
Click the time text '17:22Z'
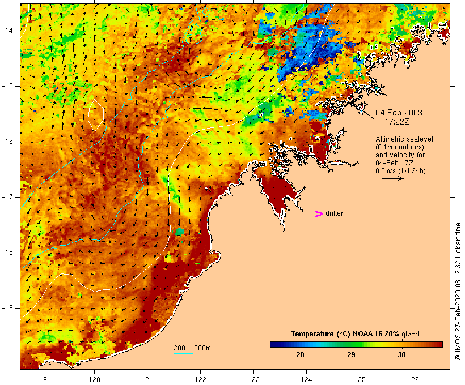(x=397, y=122)
